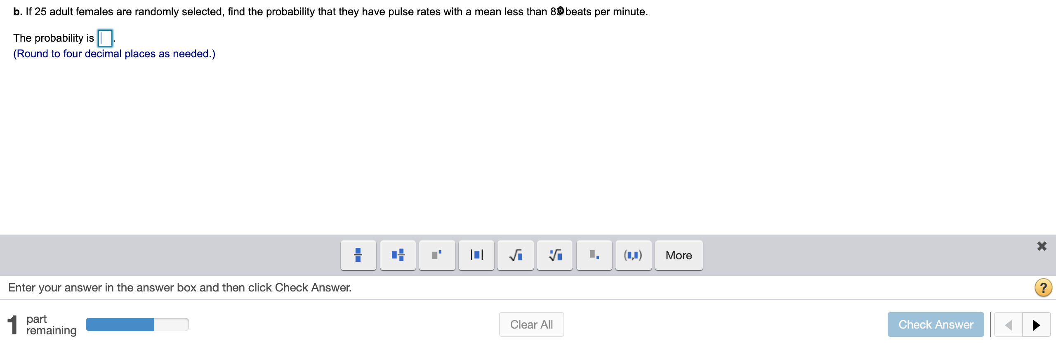Screen dimensions: 1056x350
Task: Insert an ordered pair template
Action: 633,255
